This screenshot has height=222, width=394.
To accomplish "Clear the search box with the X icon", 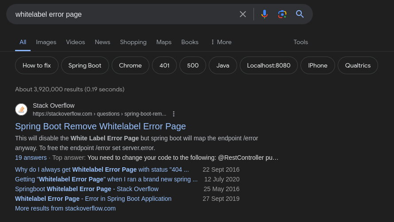I will coord(243,14).
